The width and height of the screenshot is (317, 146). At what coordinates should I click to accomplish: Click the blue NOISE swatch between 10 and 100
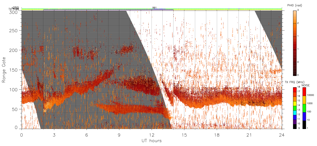coord(304,116)
